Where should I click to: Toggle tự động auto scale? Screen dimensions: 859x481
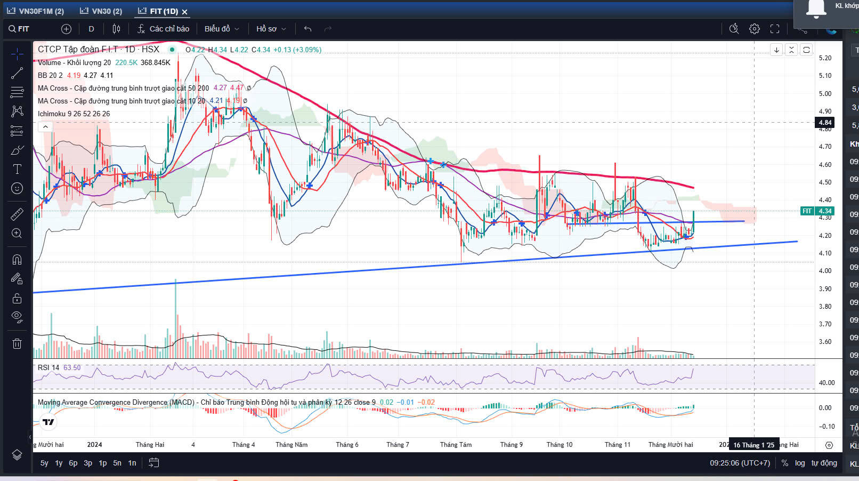tap(824, 463)
